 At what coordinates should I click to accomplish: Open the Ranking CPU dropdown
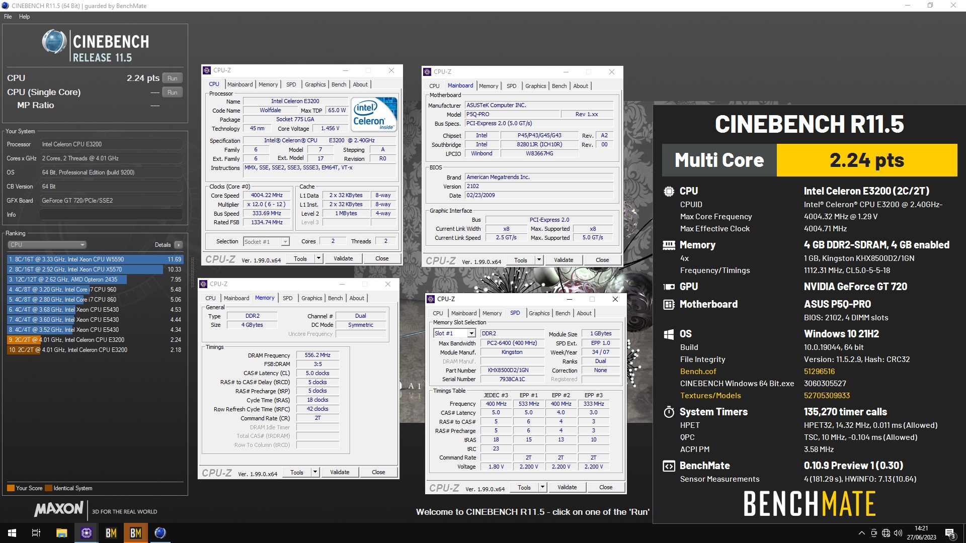(47, 245)
